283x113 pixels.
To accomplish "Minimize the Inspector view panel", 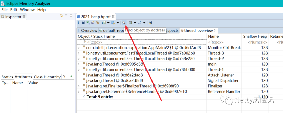I will [x=66, y=15].
